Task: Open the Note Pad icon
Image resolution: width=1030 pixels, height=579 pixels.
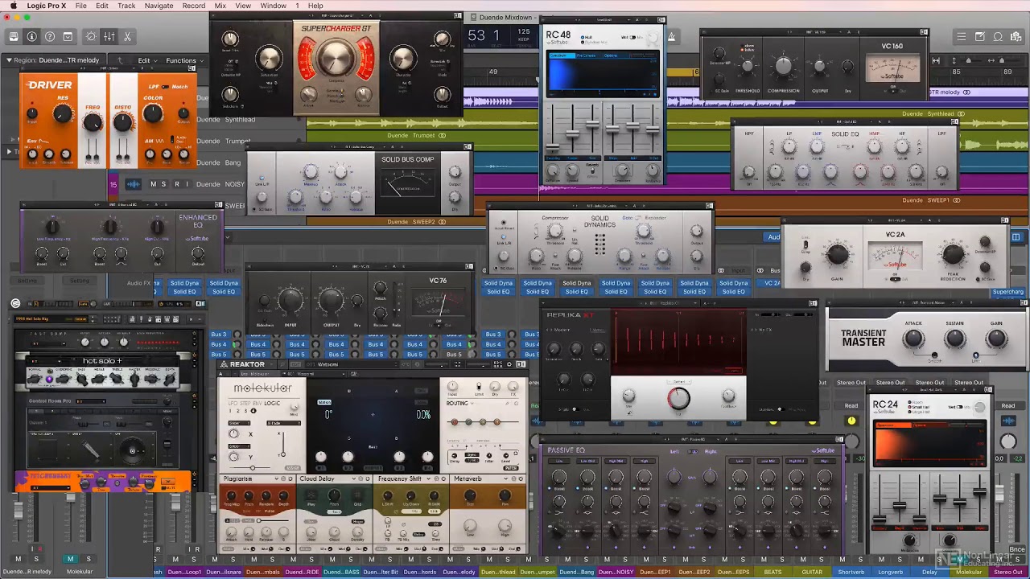Action: 979,36
